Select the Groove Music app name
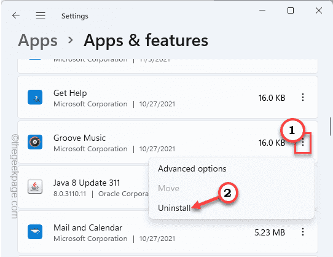 (x=79, y=138)
